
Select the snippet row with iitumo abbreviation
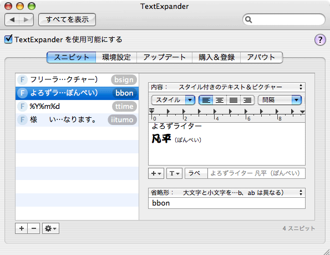[x=77, y=119]
